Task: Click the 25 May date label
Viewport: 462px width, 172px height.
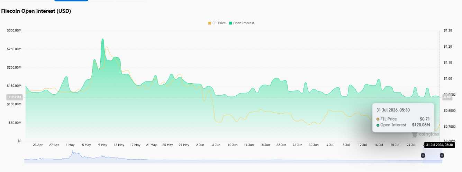Action: click(x=167, y=145)
